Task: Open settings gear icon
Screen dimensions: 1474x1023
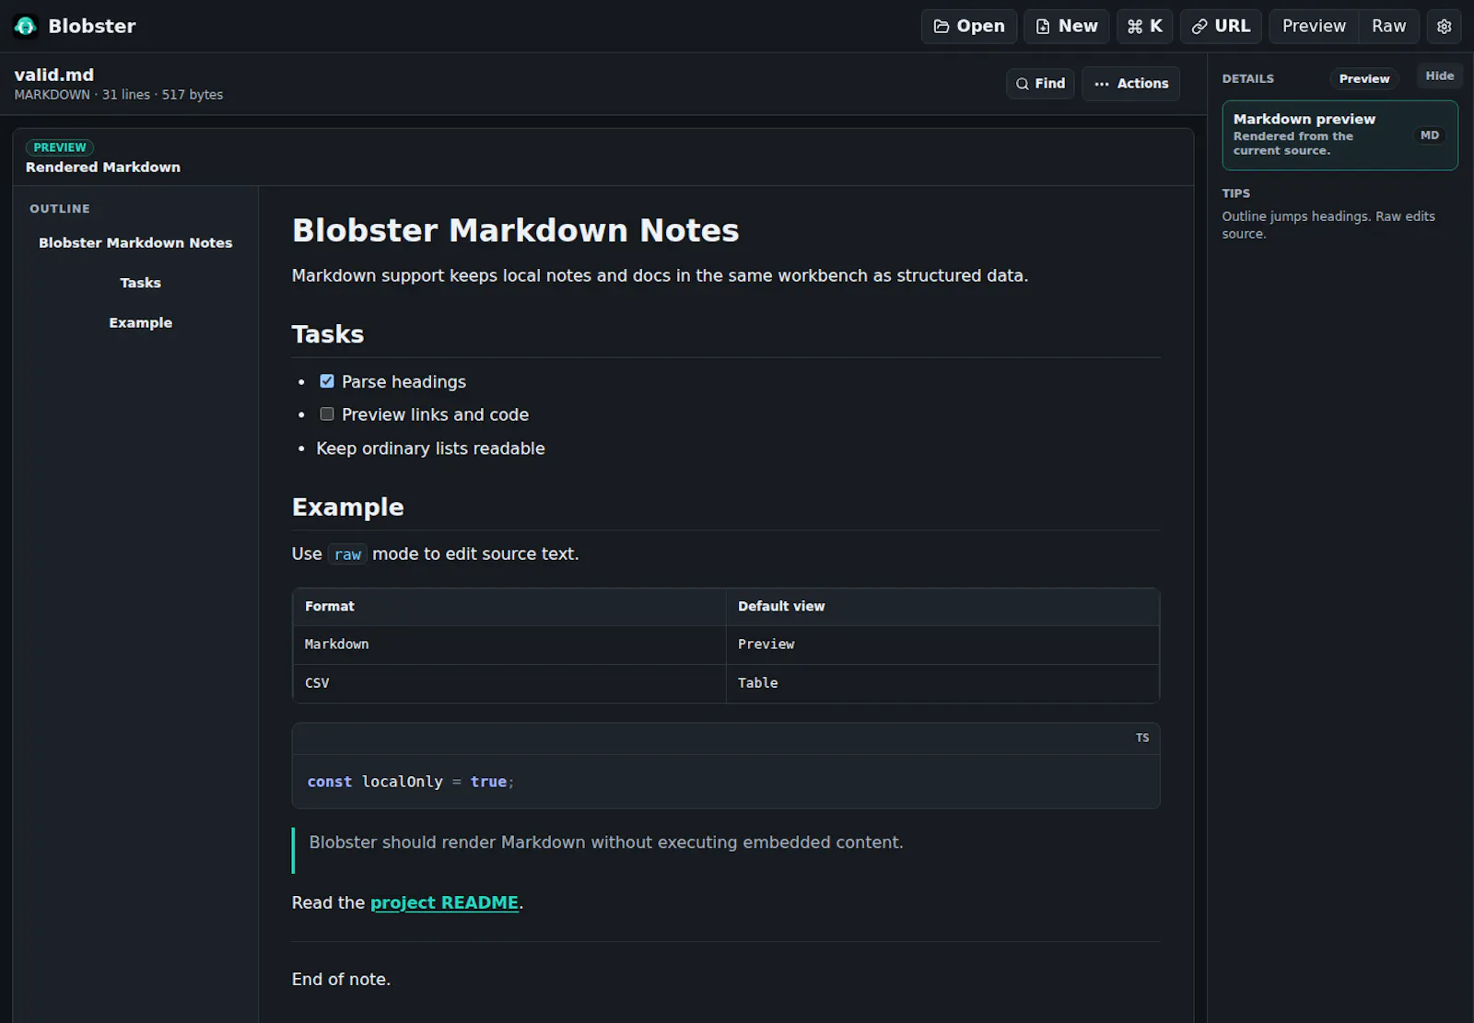Action: point(1444,26)
